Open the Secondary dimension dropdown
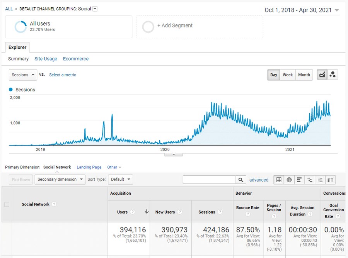The height and width of the screenshot is (258, 348). [60, 179]
